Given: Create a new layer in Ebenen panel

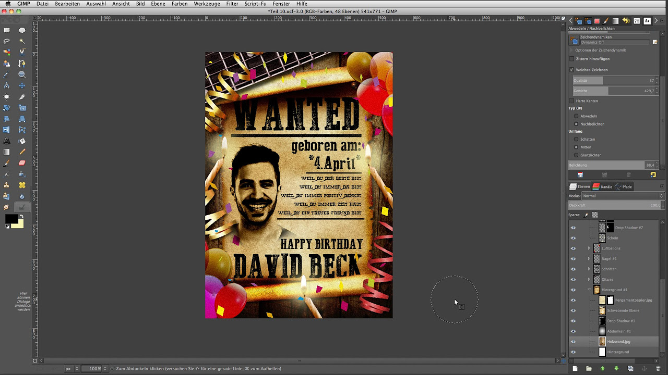Looking at the screenshot, I should pyautogui.click(x=575, y=368).
